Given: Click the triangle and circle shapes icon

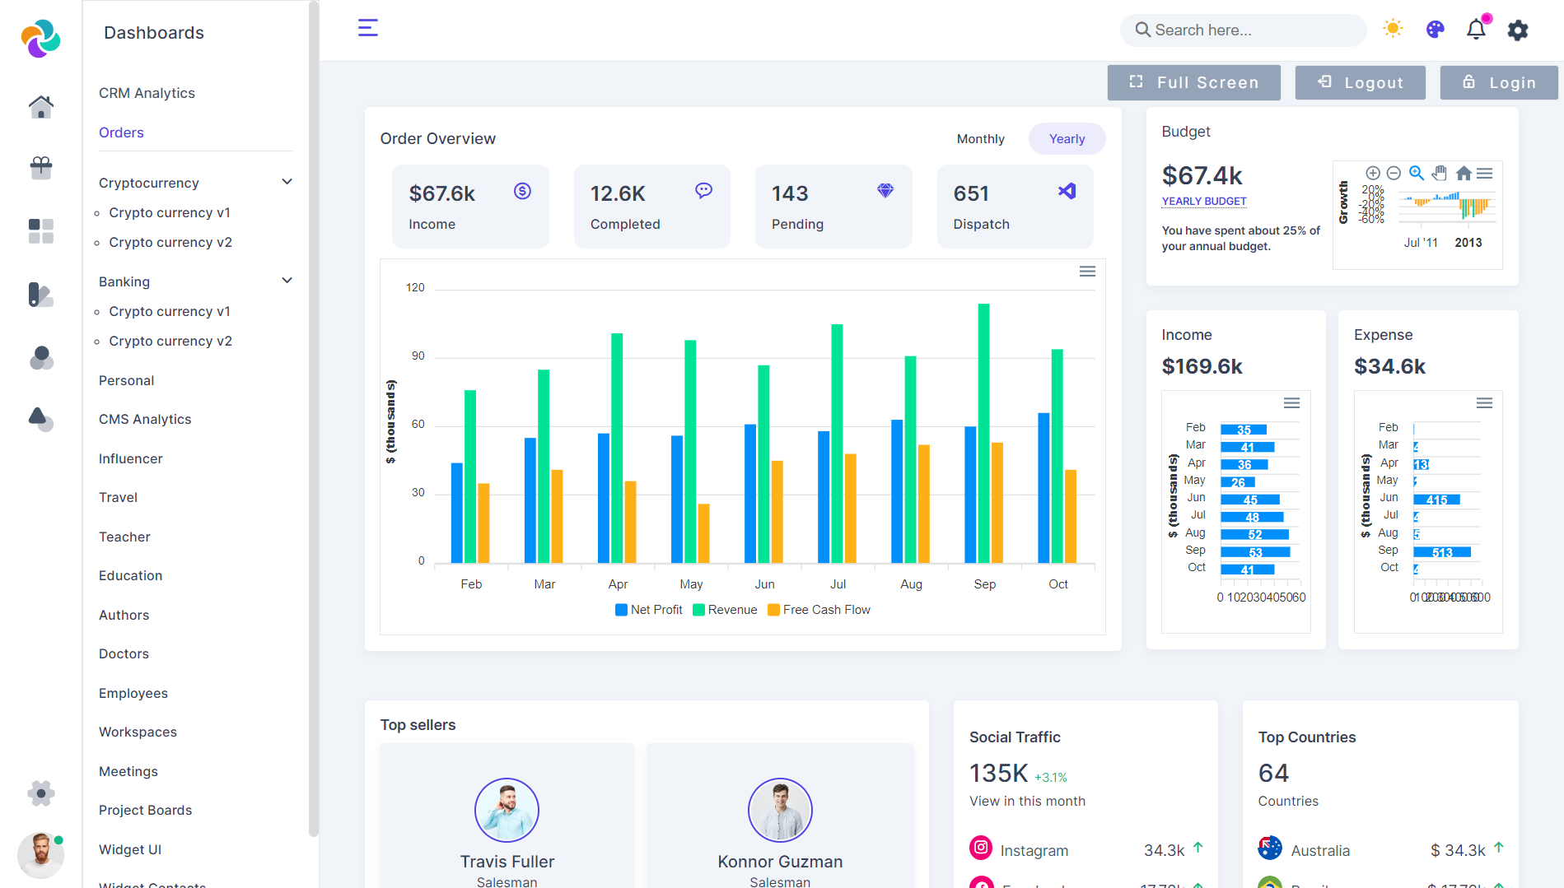Looking at the screenshot, I should (40, 419).
